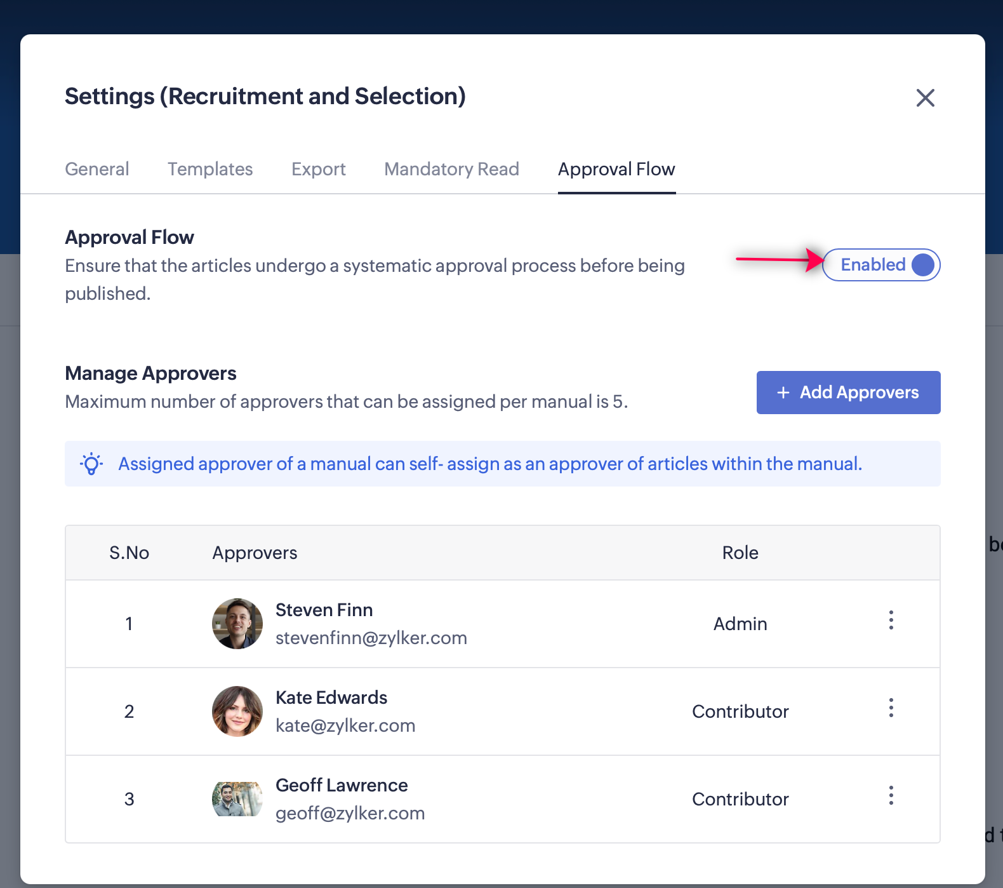Open options menu for Steven Finn
Viewport: 1003px width, 888px height.
point(891,620)
